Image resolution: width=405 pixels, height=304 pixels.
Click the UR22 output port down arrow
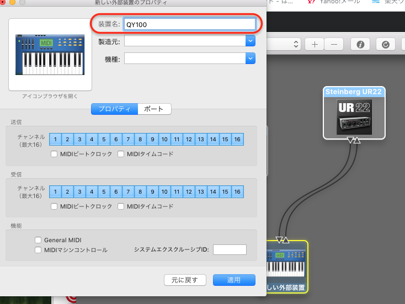point(350,140)
